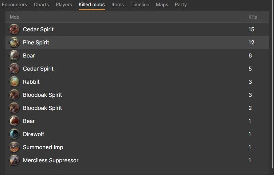This screenshot has height=175, width=274.
Task: Click the kill count 3 for Bloodoak Spirit
Action: (x=250, y=95)
